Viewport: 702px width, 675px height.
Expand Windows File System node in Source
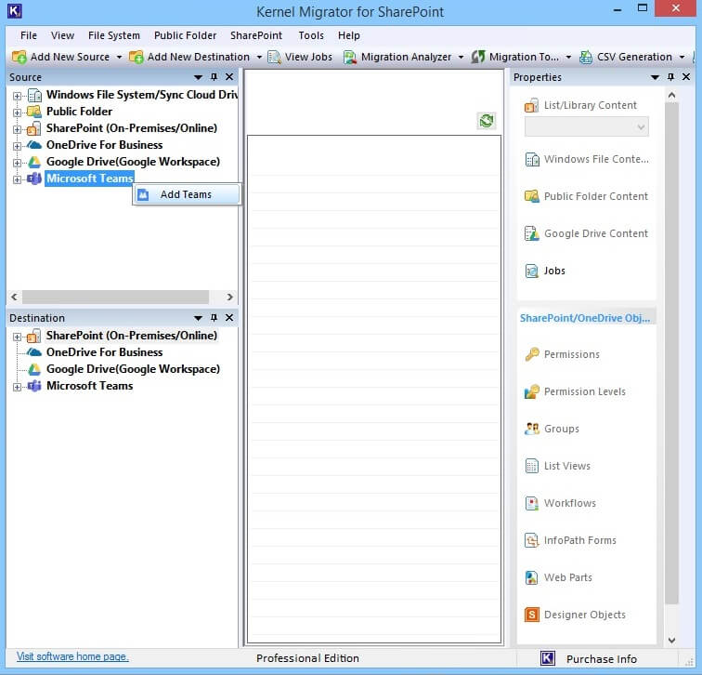pos(17,96)
